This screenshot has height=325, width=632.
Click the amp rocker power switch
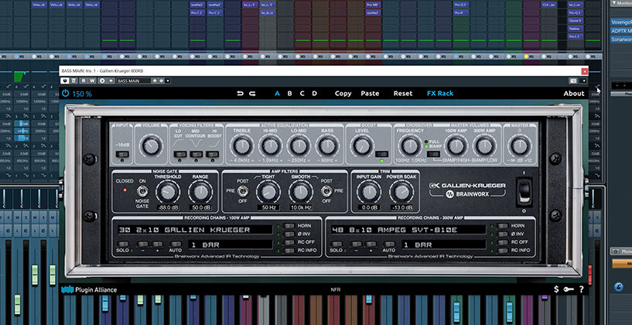tap(524, 193)
